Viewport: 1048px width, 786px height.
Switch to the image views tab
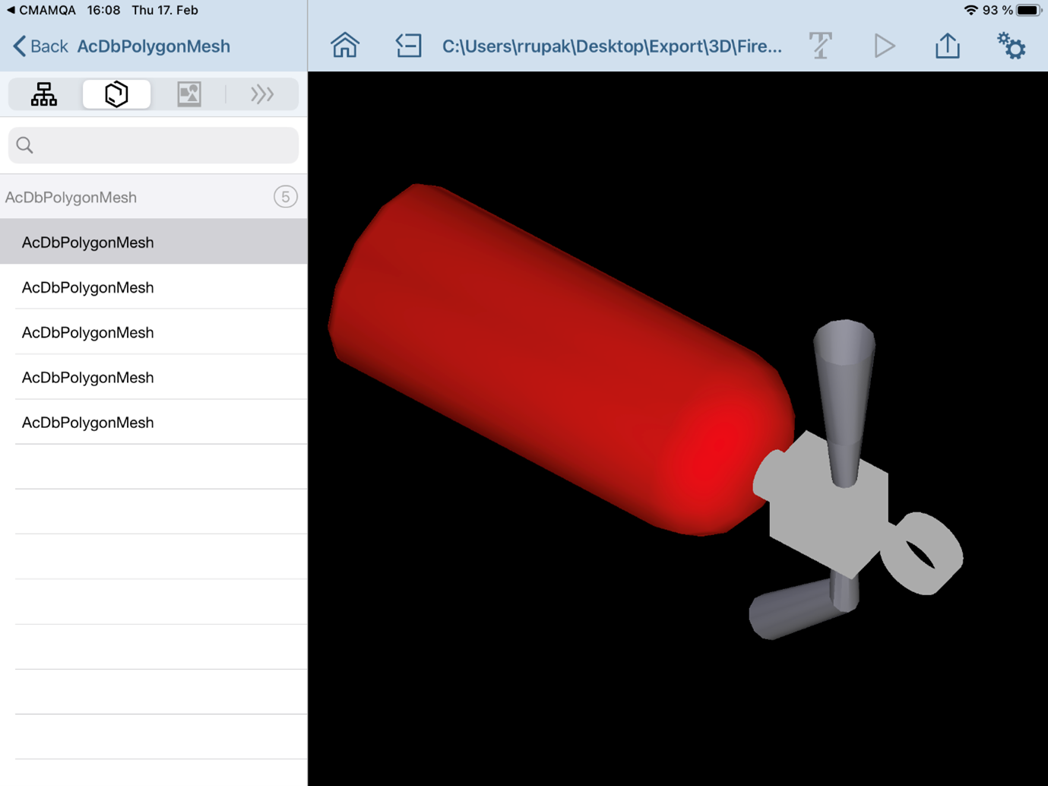coord(188,94)
